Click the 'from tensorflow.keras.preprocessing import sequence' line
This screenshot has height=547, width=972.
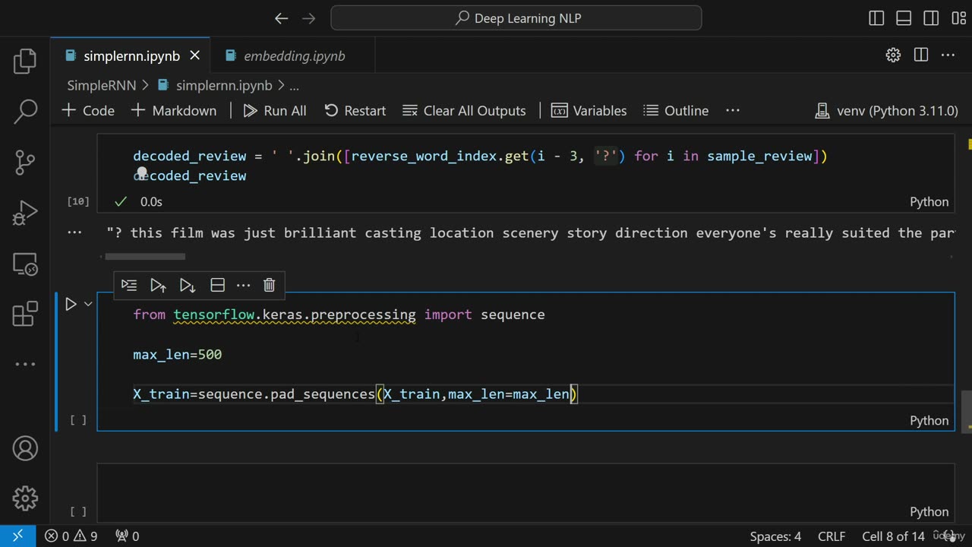coord(339,315)
